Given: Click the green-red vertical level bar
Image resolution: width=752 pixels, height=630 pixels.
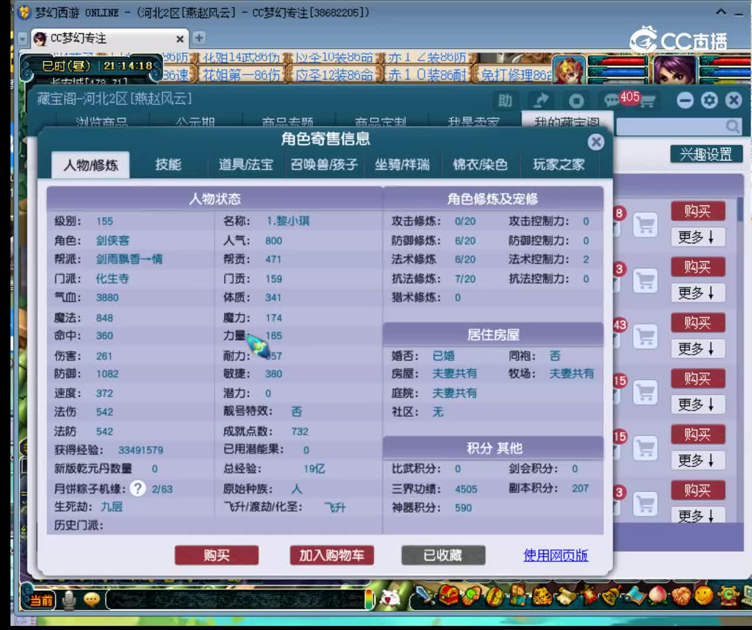Looking at the screenshot, I should click(x=369, y=599).
